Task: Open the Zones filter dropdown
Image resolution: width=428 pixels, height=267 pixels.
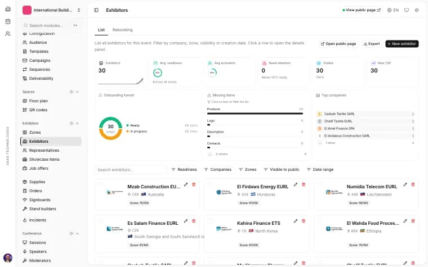Action: pos(248,169)
